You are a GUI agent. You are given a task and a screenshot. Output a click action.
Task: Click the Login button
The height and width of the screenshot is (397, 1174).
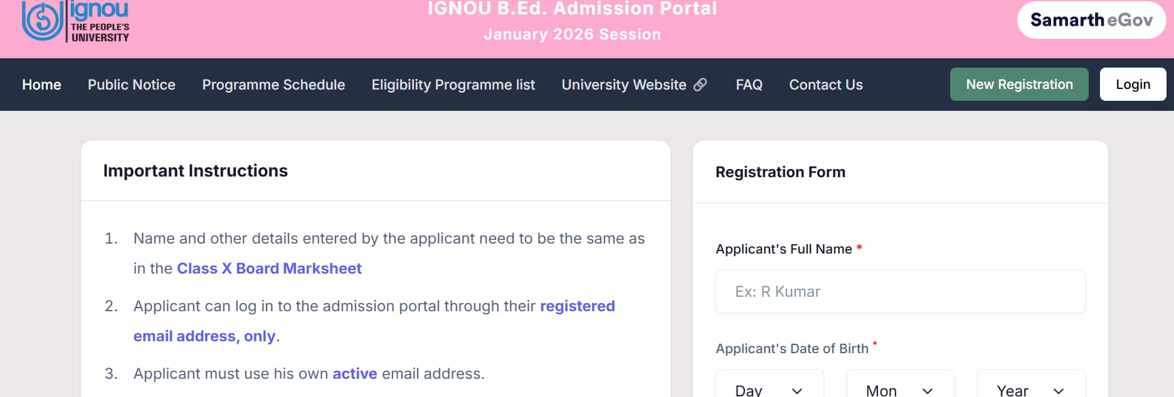pyautogui.click(x=1133, y=85)
